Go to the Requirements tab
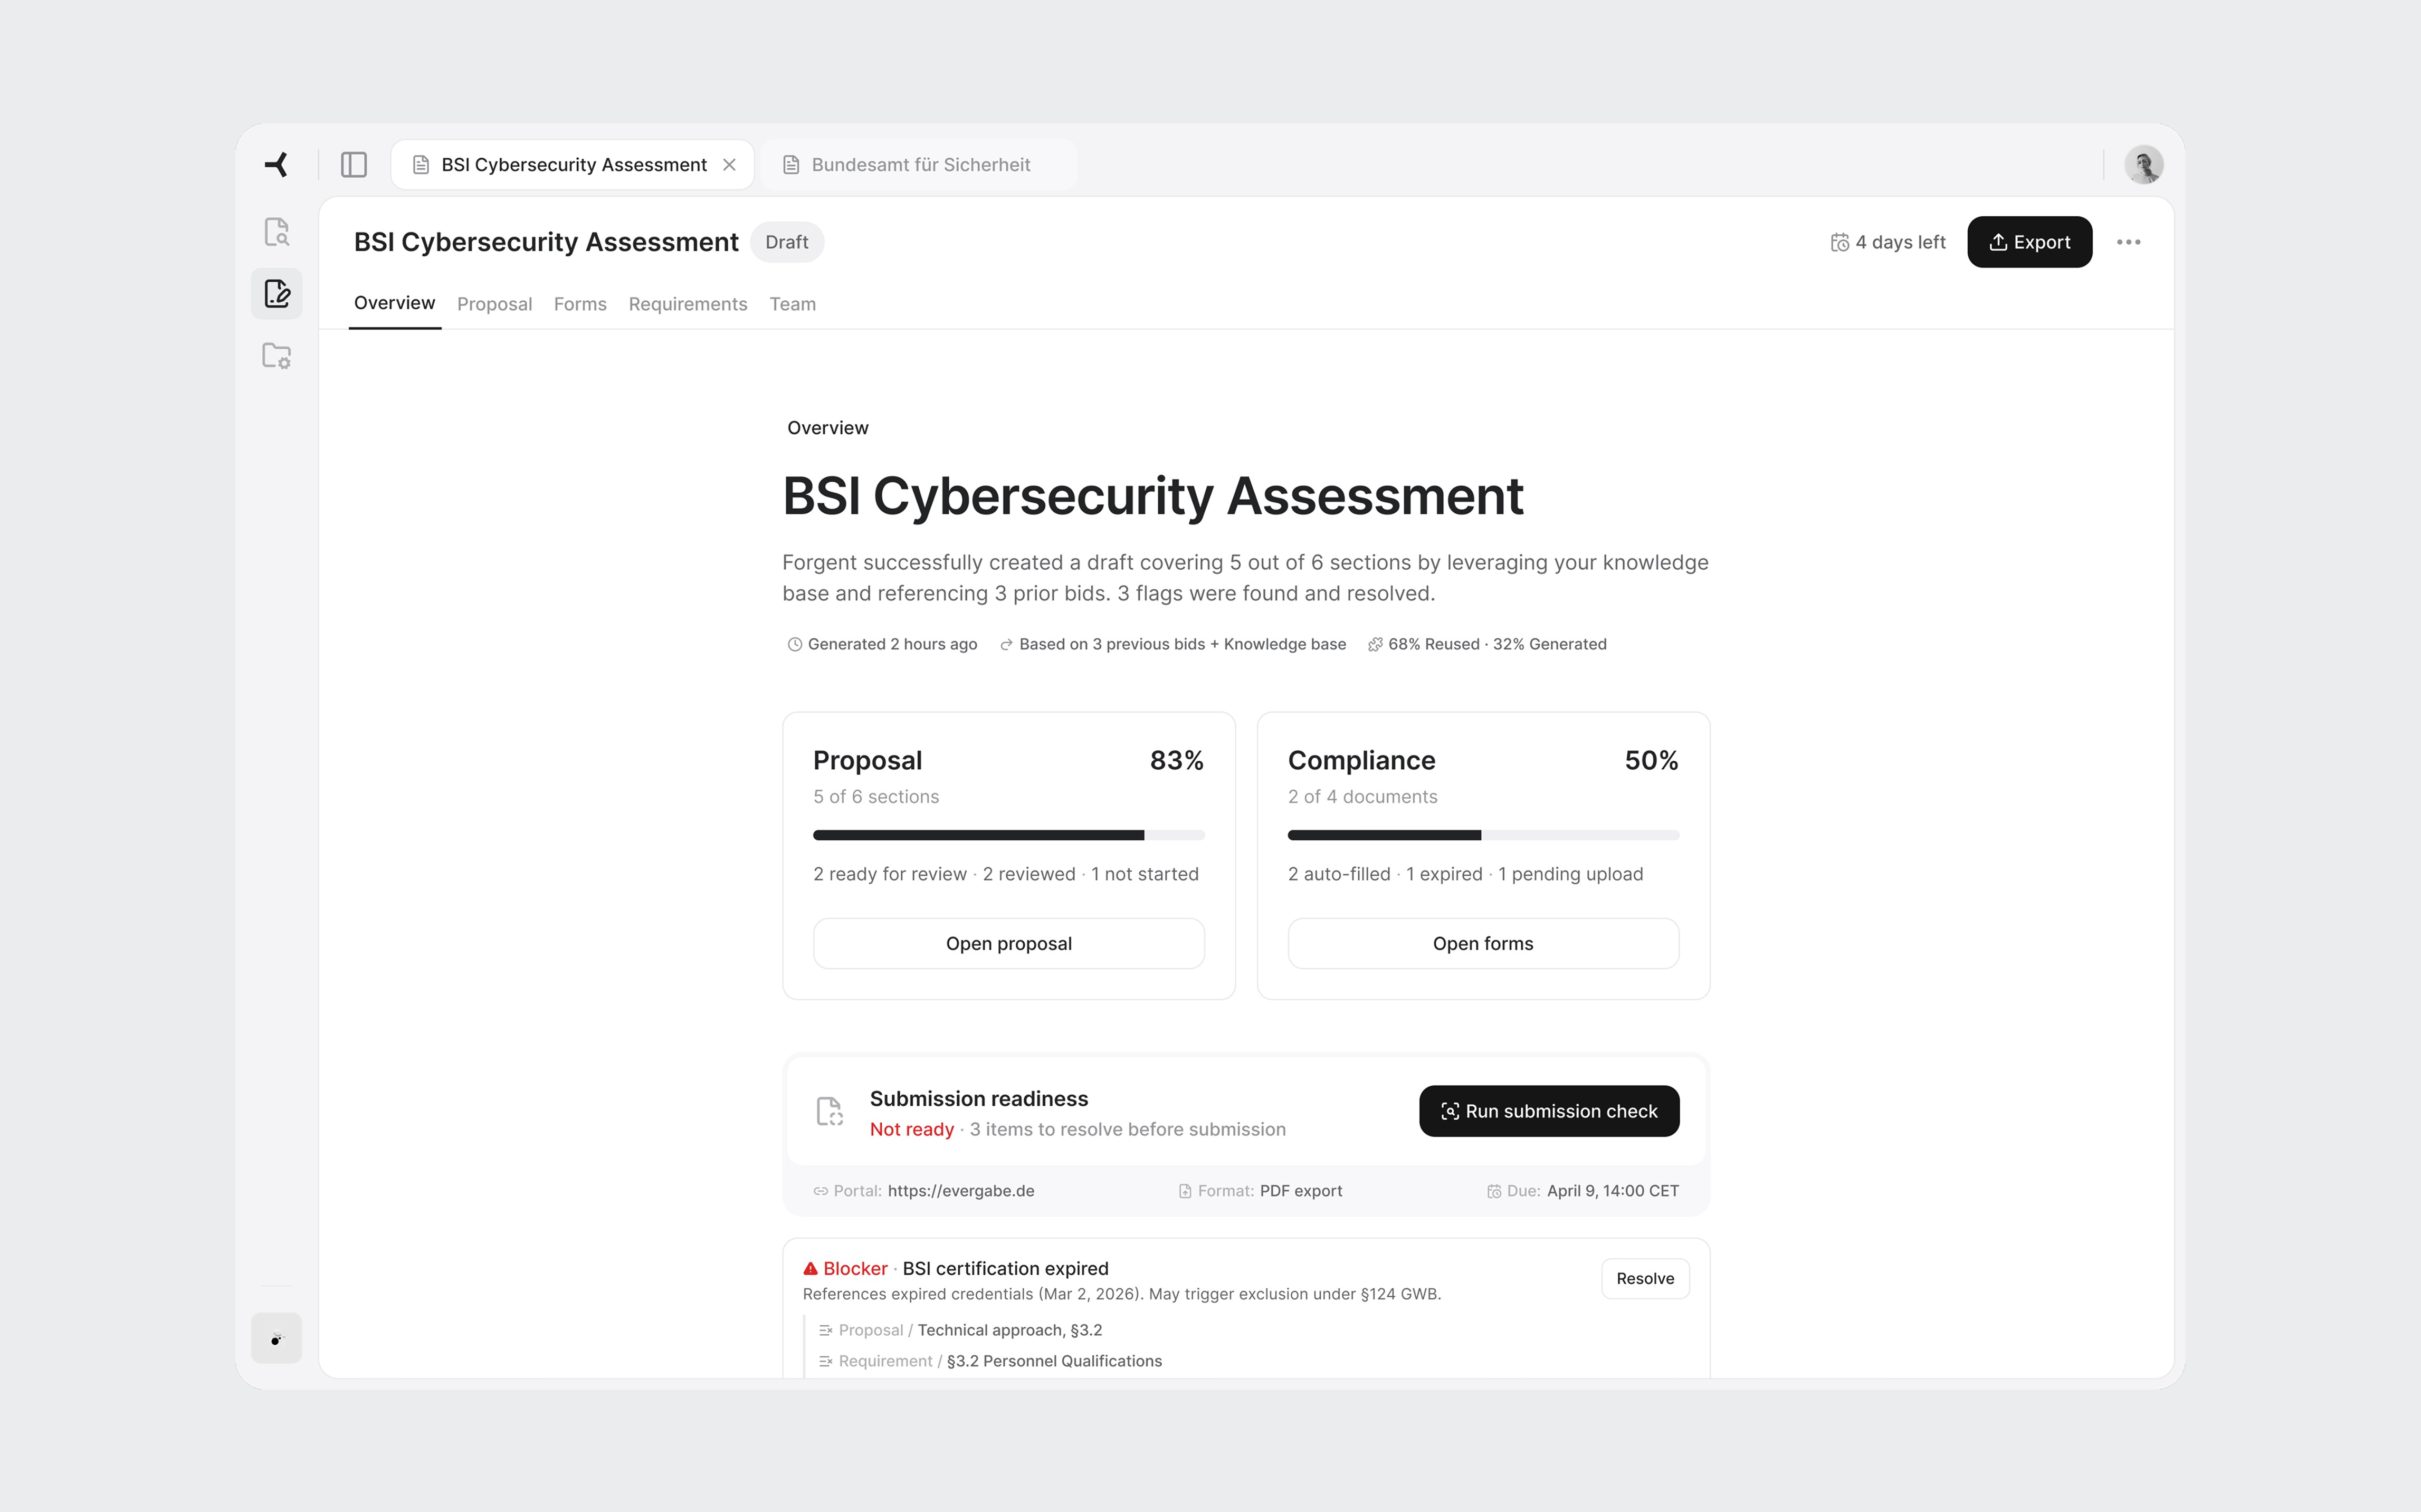This screenshot has height=1512, width=2421. 687,304
